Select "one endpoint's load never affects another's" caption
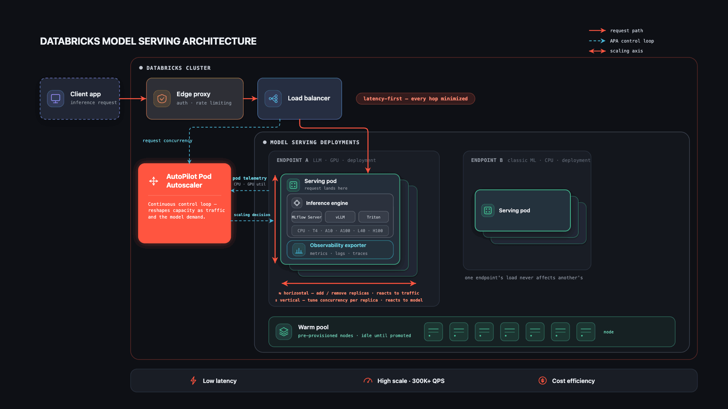The width and height of the screenshot is (728, 409). pyautogui.click(x=524, y=278)
